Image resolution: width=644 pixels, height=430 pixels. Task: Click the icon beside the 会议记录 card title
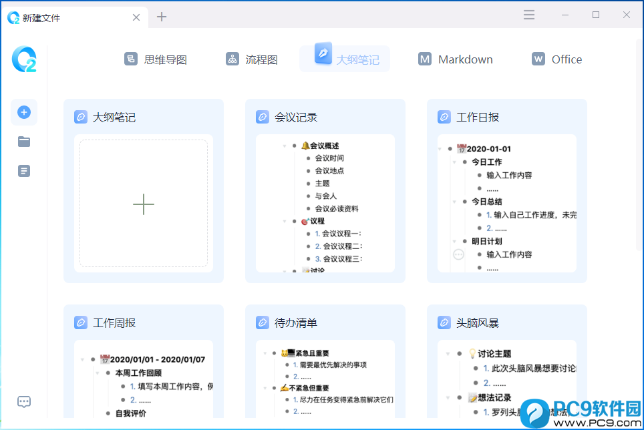[x=263, y=117]
